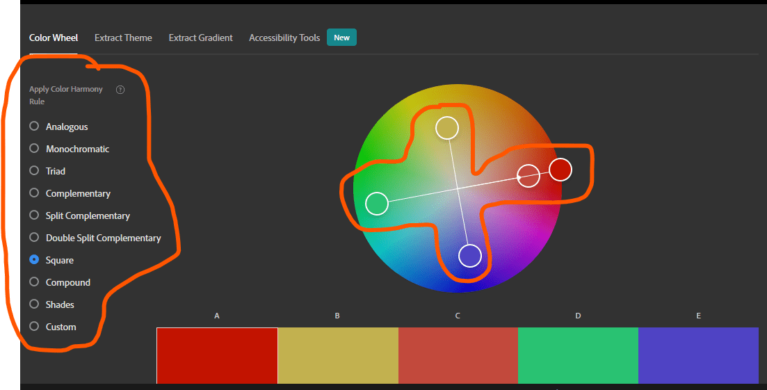Go to the Accessibility Tools tab
Screen dimensions: 767x390
(284, 38)
